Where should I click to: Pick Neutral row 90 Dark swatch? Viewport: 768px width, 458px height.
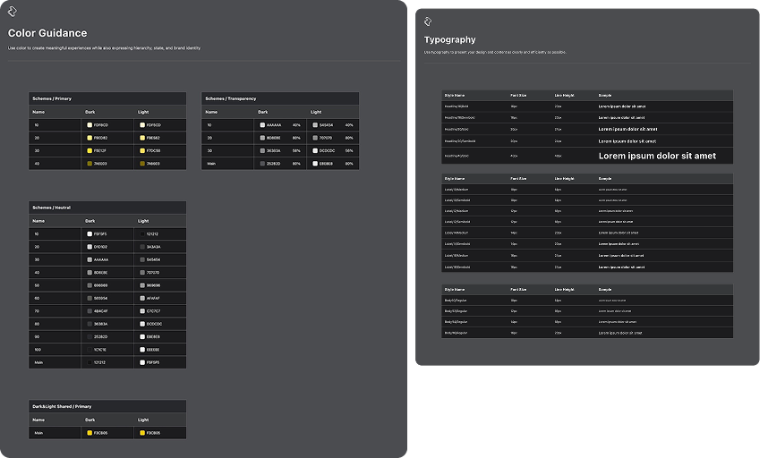pos(90,336)
